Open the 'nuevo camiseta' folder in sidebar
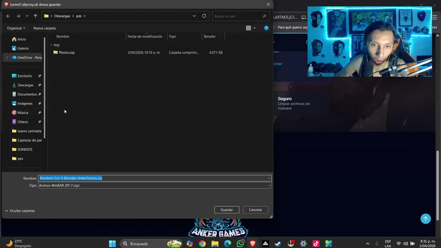Screen dimensions: 441x248 (x=26, y=131)
